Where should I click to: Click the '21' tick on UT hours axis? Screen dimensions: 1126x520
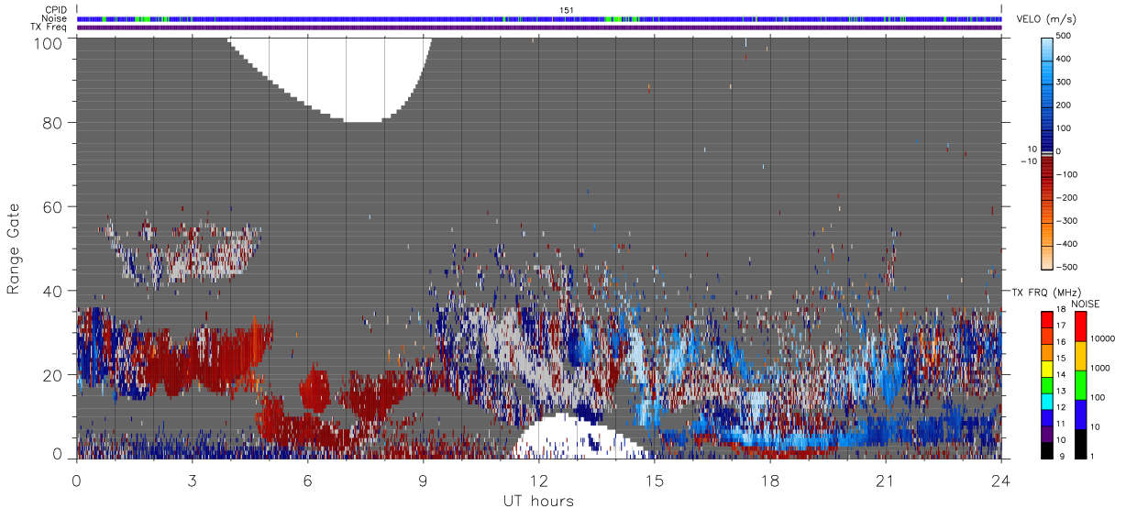click(x=885, y=481)
